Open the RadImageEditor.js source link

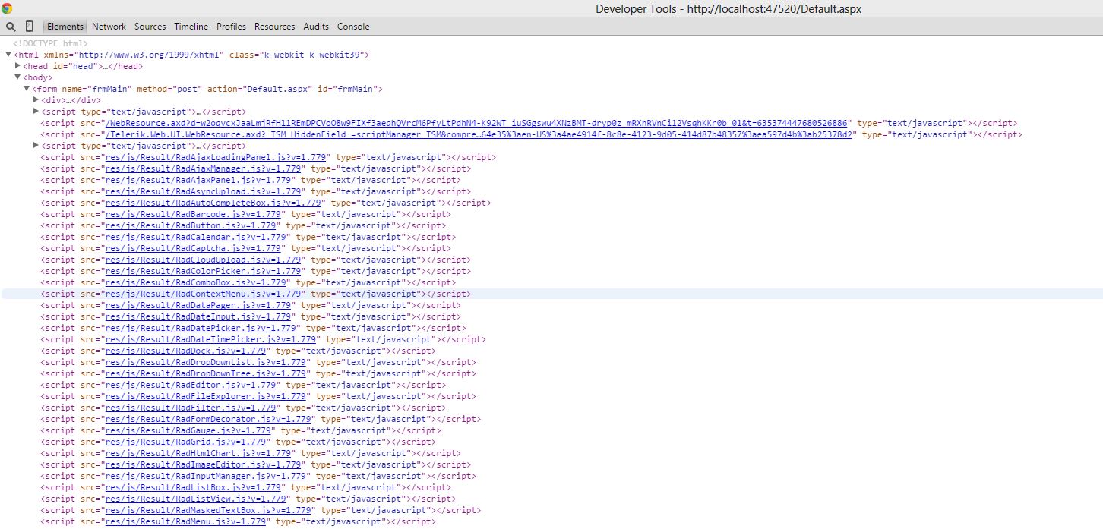204,464
